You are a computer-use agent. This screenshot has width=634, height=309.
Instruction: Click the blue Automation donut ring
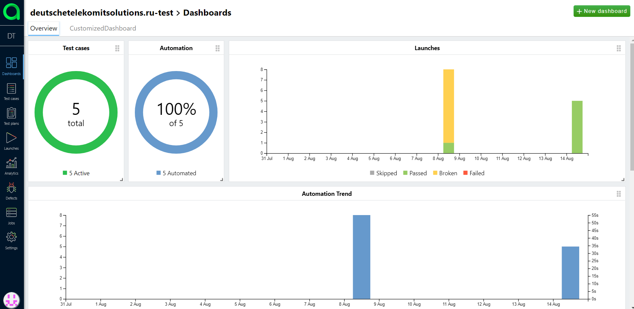coord(176,75)
